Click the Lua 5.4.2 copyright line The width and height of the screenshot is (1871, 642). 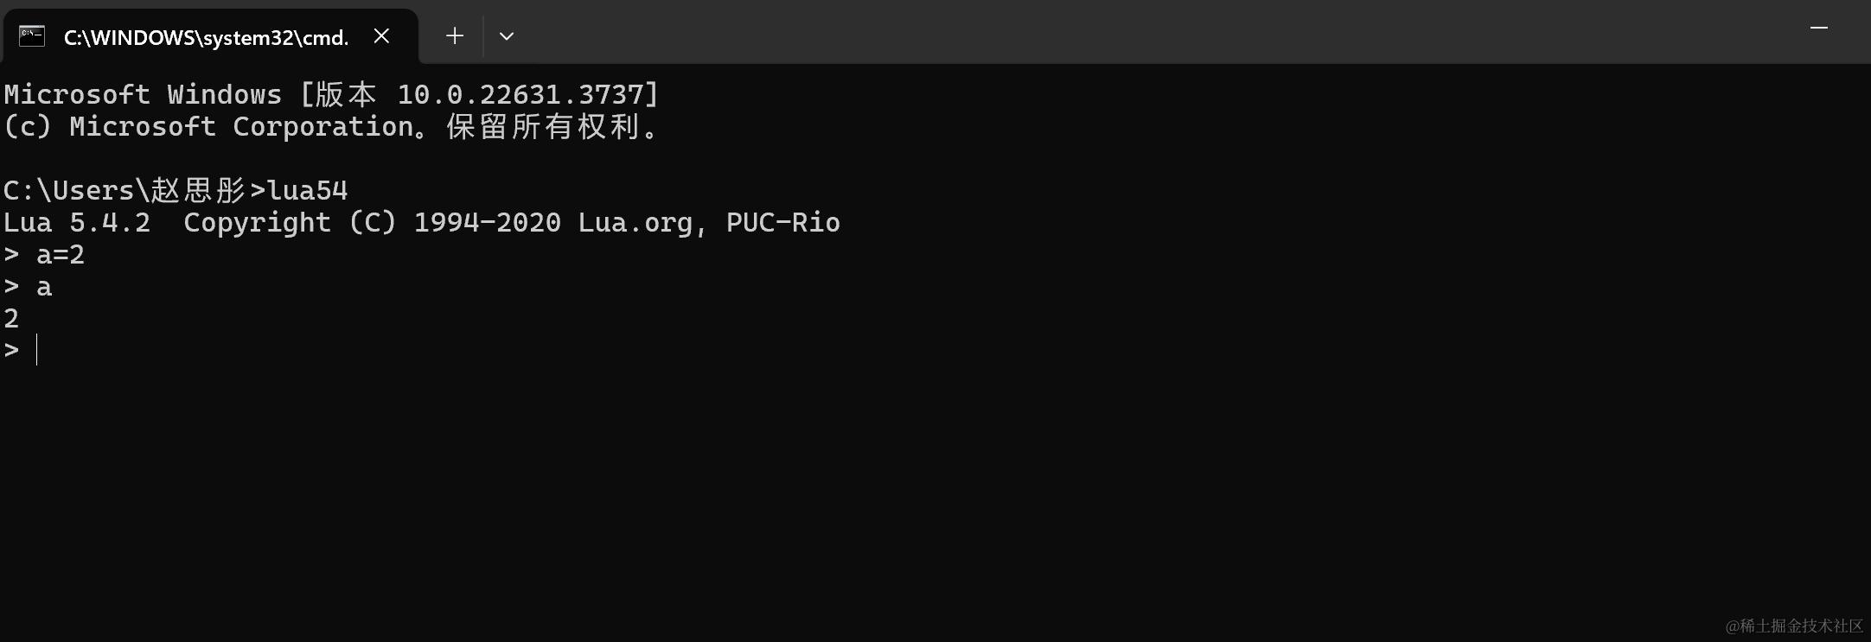pyautogui.click(x=422, y=223)
